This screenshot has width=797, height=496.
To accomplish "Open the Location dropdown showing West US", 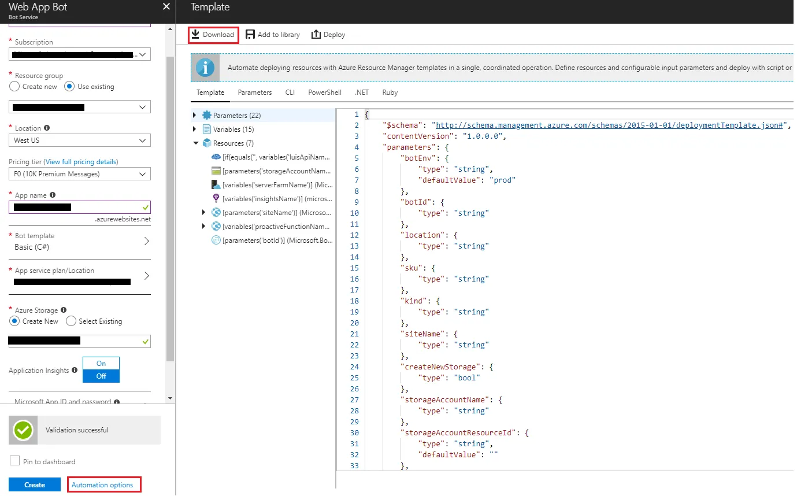I will point(80,140).
